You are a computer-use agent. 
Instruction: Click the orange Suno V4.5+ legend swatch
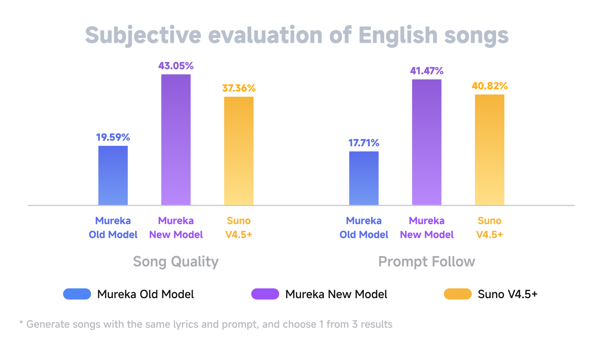tap(457, 294)
